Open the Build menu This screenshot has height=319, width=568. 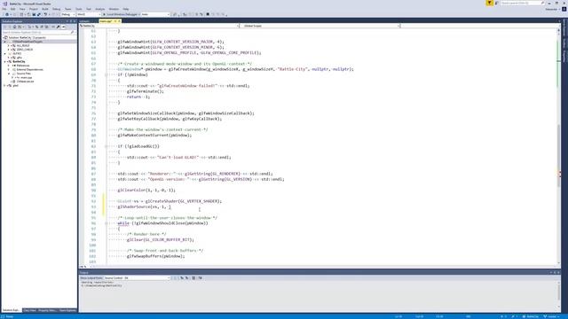coord(45,9)
